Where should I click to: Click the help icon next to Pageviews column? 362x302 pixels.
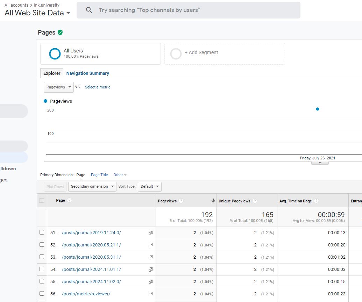coord(181,201)
